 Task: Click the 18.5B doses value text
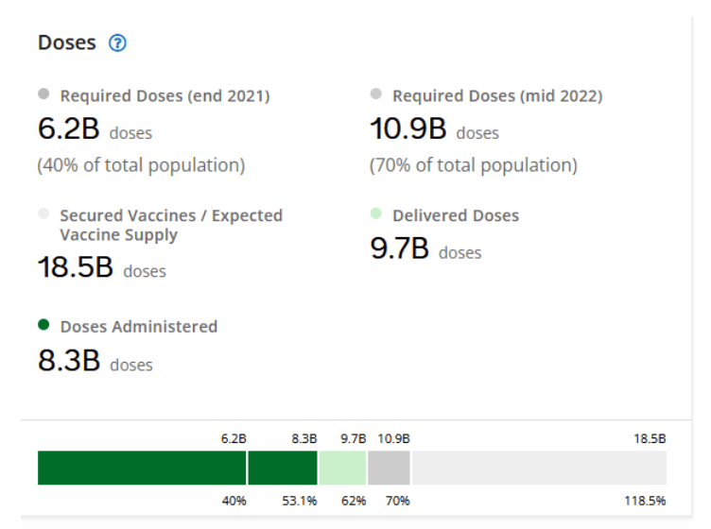point(101,268)
